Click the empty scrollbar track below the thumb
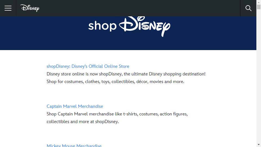261x147 pixels. pos(259,75)
